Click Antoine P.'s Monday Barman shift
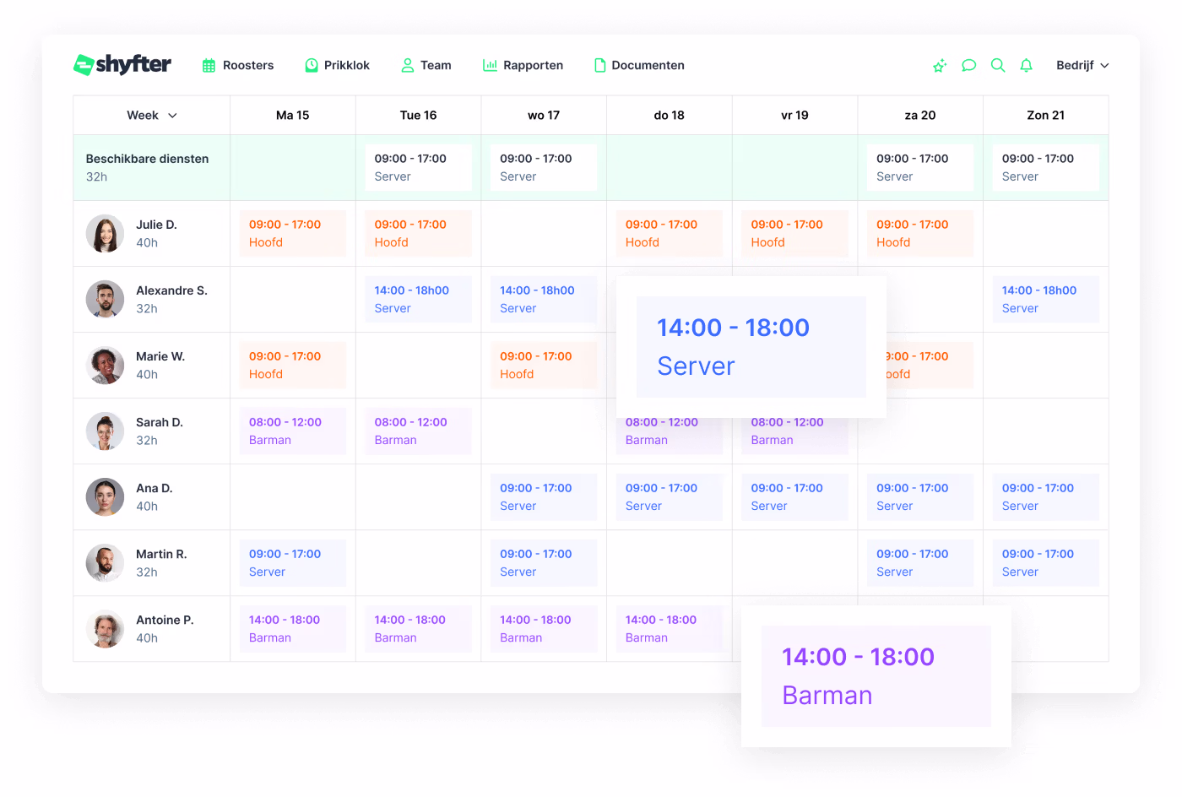Image resolution: width=1182 pixels, height=797 pixels. coord(292,628)
